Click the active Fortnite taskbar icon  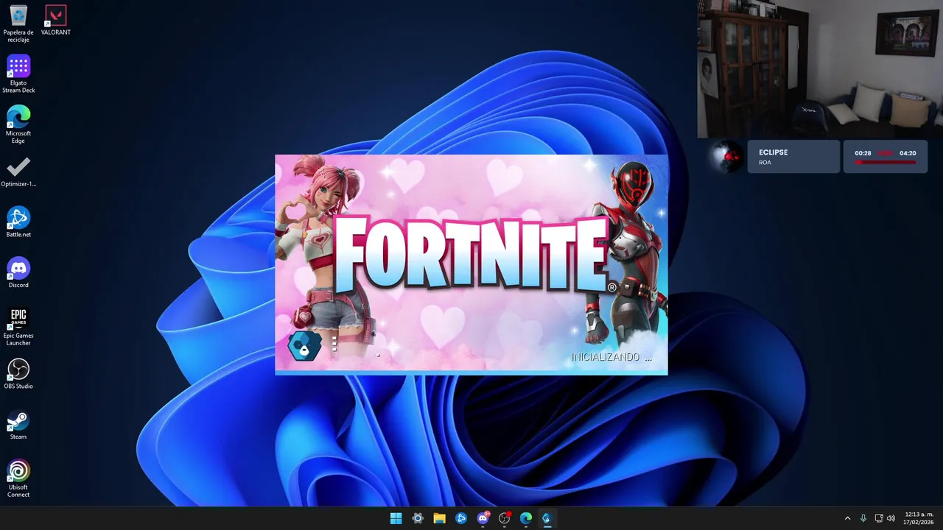tap(547, 518)
